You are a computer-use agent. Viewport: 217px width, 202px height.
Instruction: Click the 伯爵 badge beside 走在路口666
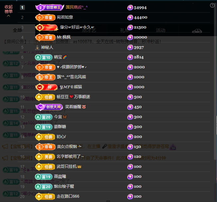click(x=45, y=197)
